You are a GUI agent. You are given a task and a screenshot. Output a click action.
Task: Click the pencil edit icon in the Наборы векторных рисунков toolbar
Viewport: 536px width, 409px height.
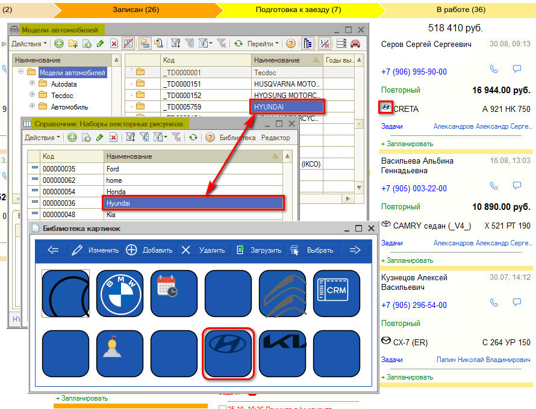(100, 137)
